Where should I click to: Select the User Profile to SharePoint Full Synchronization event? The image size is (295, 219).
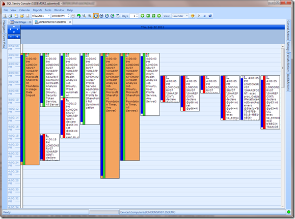point(90,89)
